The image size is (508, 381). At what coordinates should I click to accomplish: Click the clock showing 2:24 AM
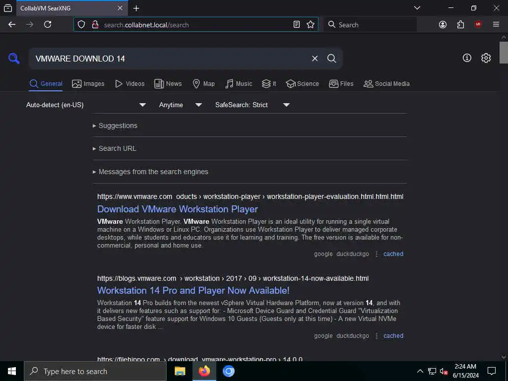[x=465, y=367]
